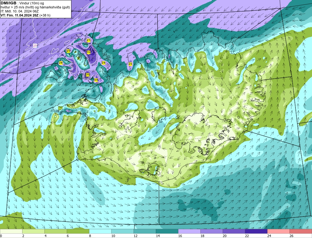
Task: Click the '(+38 h)' forecast offset text
Action: pos(45,15)
